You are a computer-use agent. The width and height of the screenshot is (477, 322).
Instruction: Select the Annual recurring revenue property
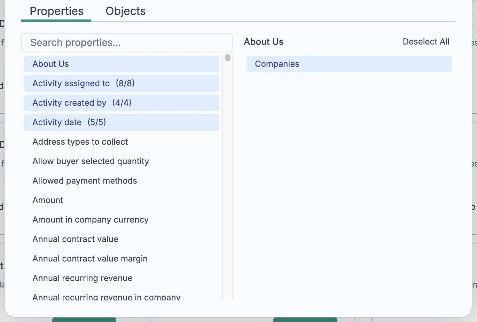coord(82,278)
